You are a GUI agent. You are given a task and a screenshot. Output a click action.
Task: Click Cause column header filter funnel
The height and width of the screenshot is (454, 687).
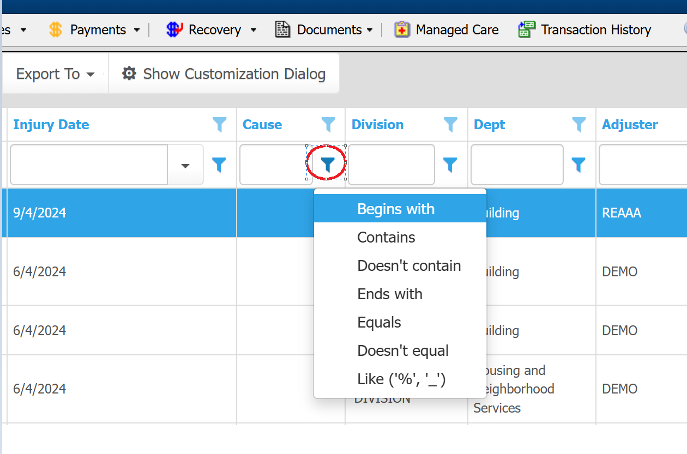[x=328, y=125]
